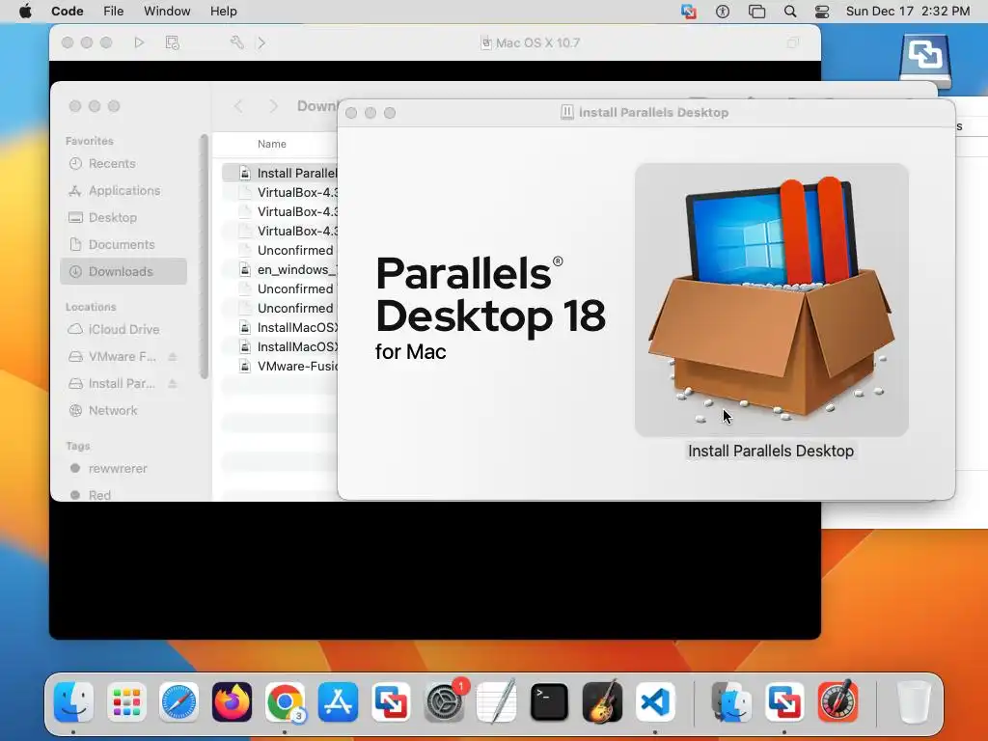Image resolution: width=988 pixels, height=741 pixels.
Task: Start the Mac OS X 10.7 VM with play button
Action: coord(139,42)
